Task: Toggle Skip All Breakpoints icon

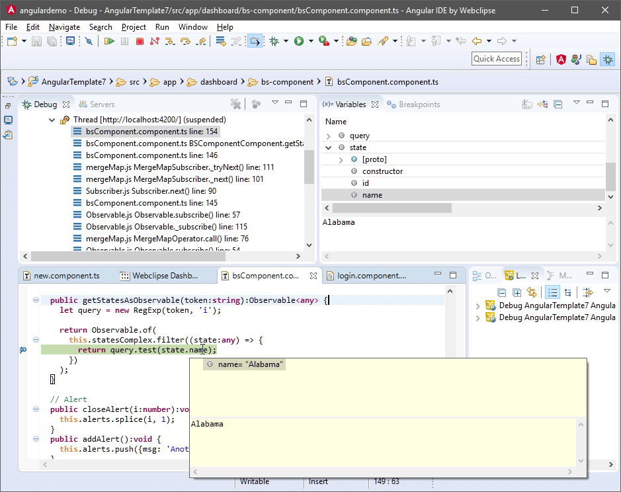Action: tap(89, 41)
